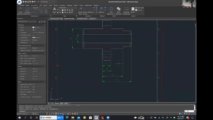Open the Windows Start menu
The width and height of the screenshot is (213, 120).
(20, 118)
